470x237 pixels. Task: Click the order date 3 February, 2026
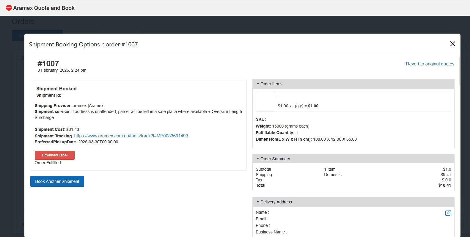[62, 70]
